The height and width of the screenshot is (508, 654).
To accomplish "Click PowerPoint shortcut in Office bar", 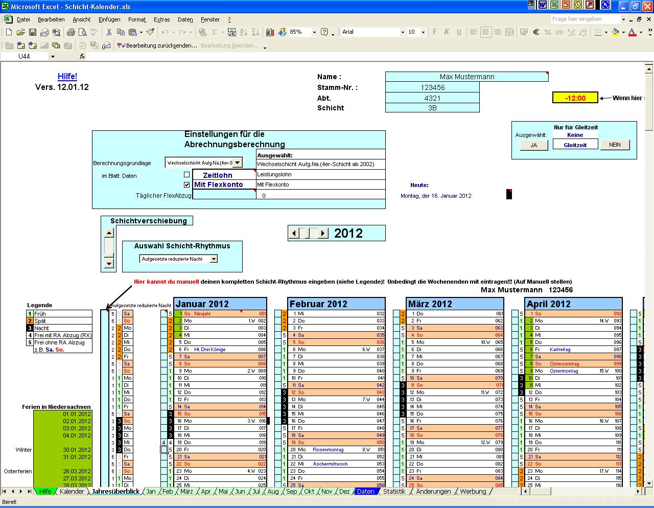I will (x=566, y=5).
